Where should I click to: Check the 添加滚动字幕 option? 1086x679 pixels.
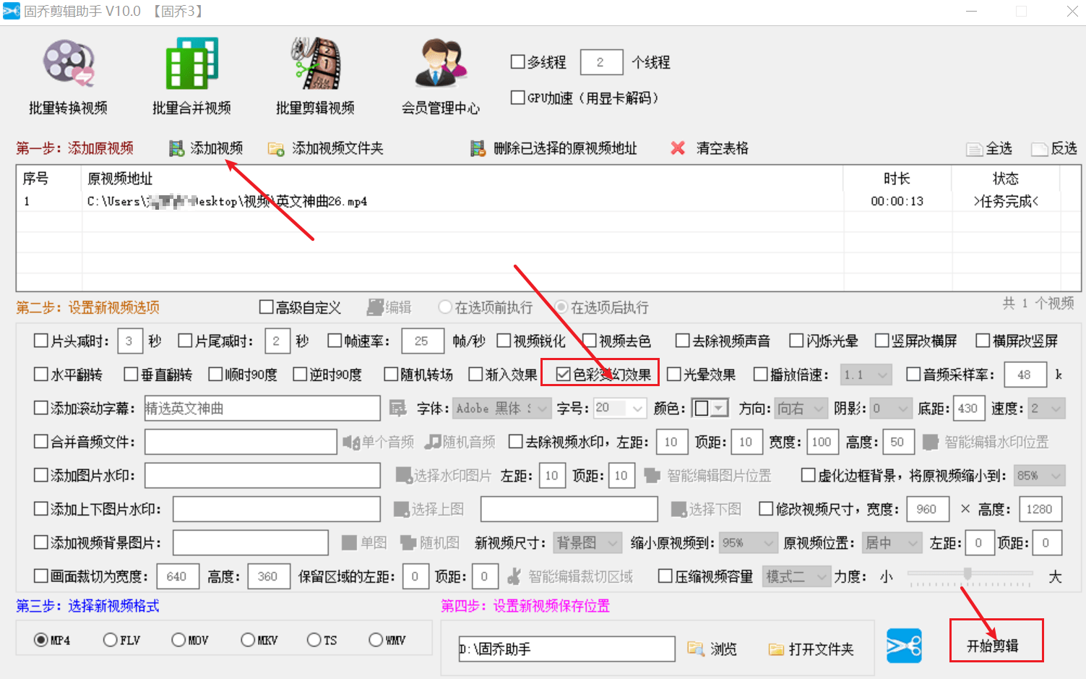coord(41,408)
